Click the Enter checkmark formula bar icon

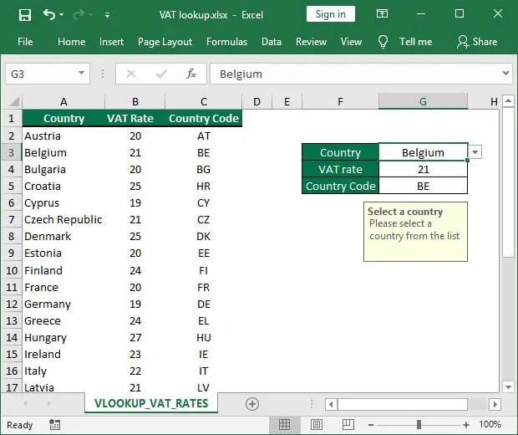(x=161, y=74)
